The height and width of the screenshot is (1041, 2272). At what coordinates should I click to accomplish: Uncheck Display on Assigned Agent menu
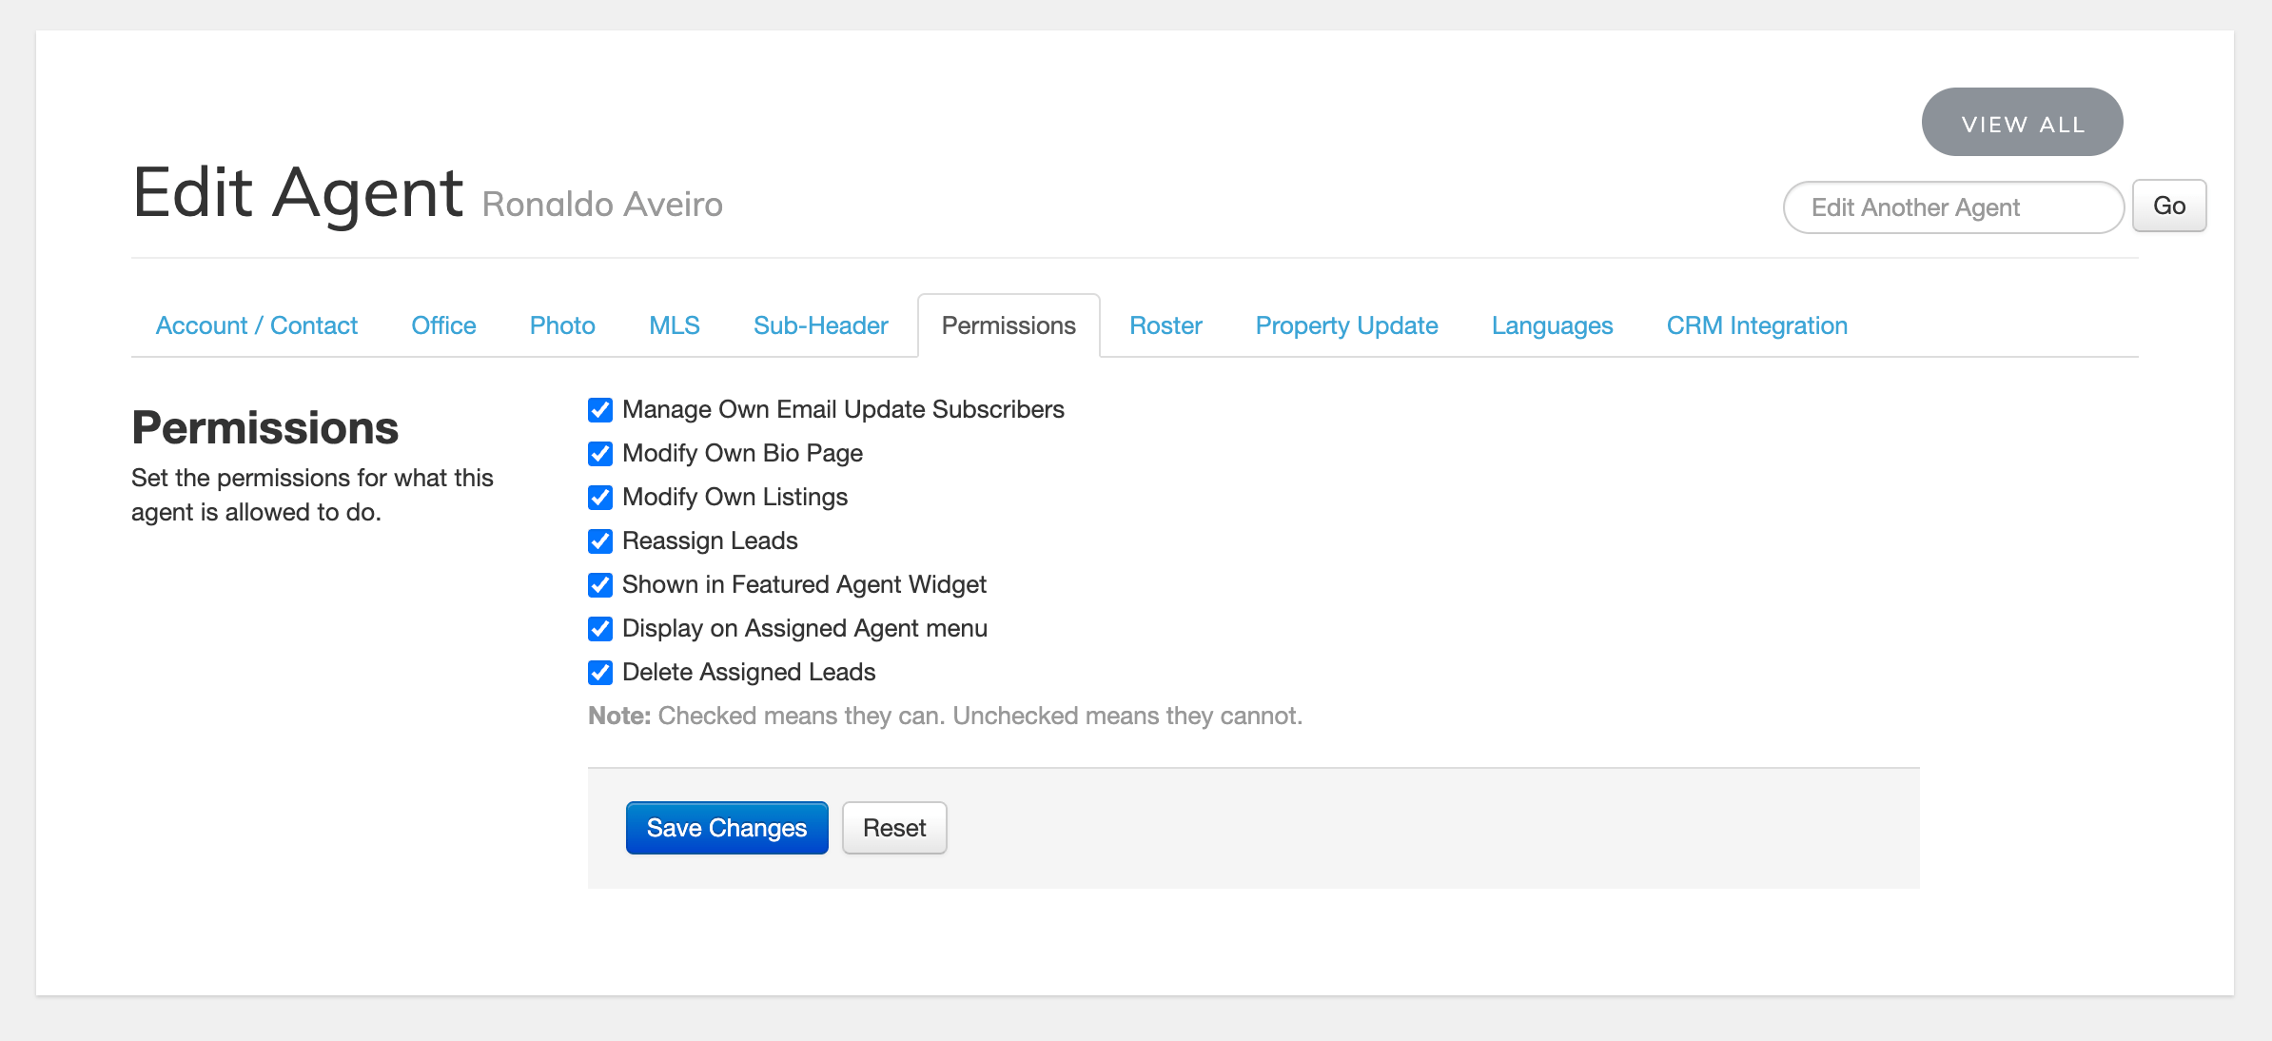point(600,629)
